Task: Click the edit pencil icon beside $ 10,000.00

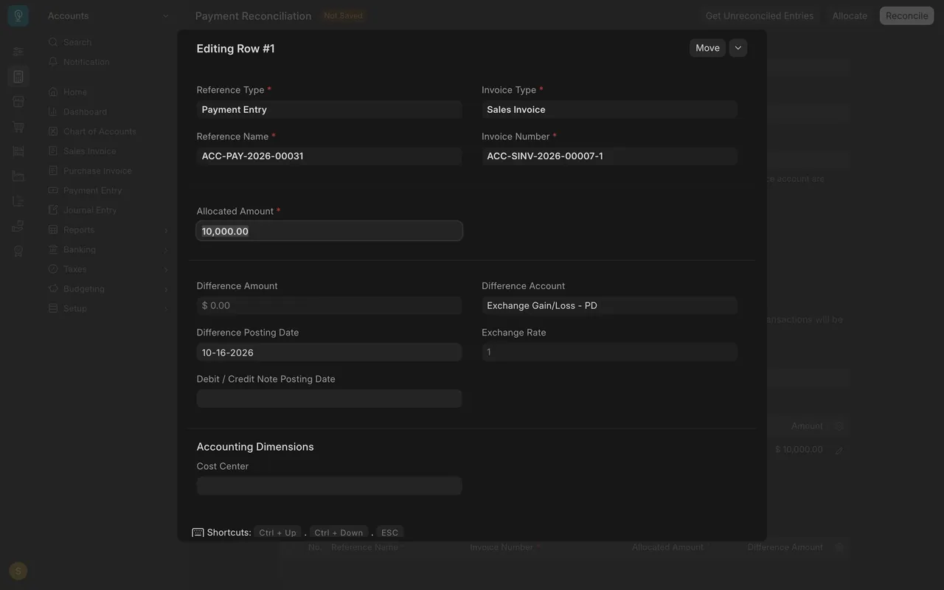Action: (839, 450)
